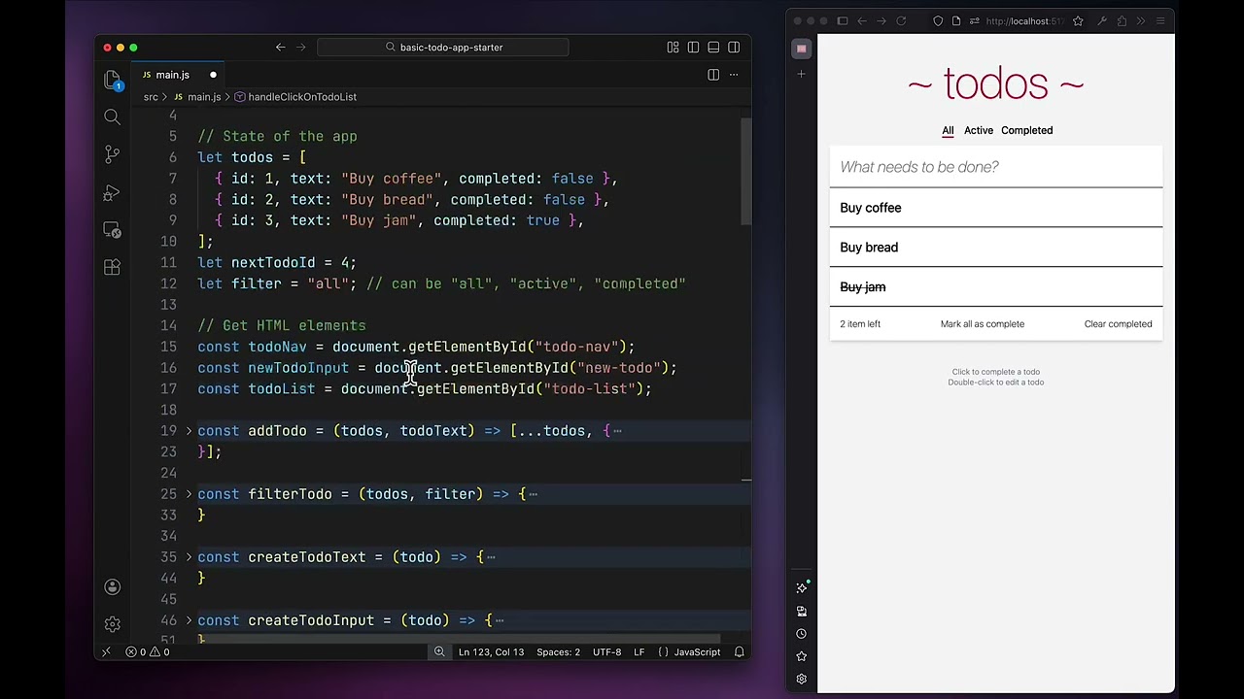This screenshot has width=1244, height=699.
Task: Open a new tab with browser plus icon
Action: [x=802, y=75]
